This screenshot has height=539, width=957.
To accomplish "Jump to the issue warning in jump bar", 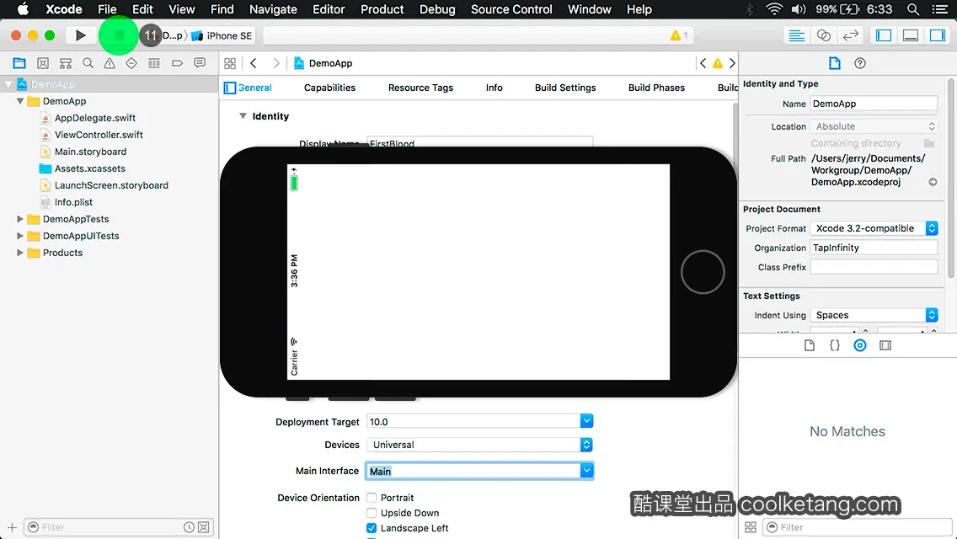I will (718, 63).
